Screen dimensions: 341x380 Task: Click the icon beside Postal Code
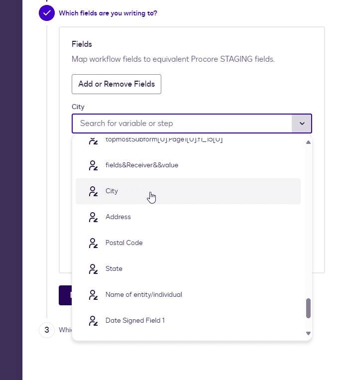click(93, 243)
